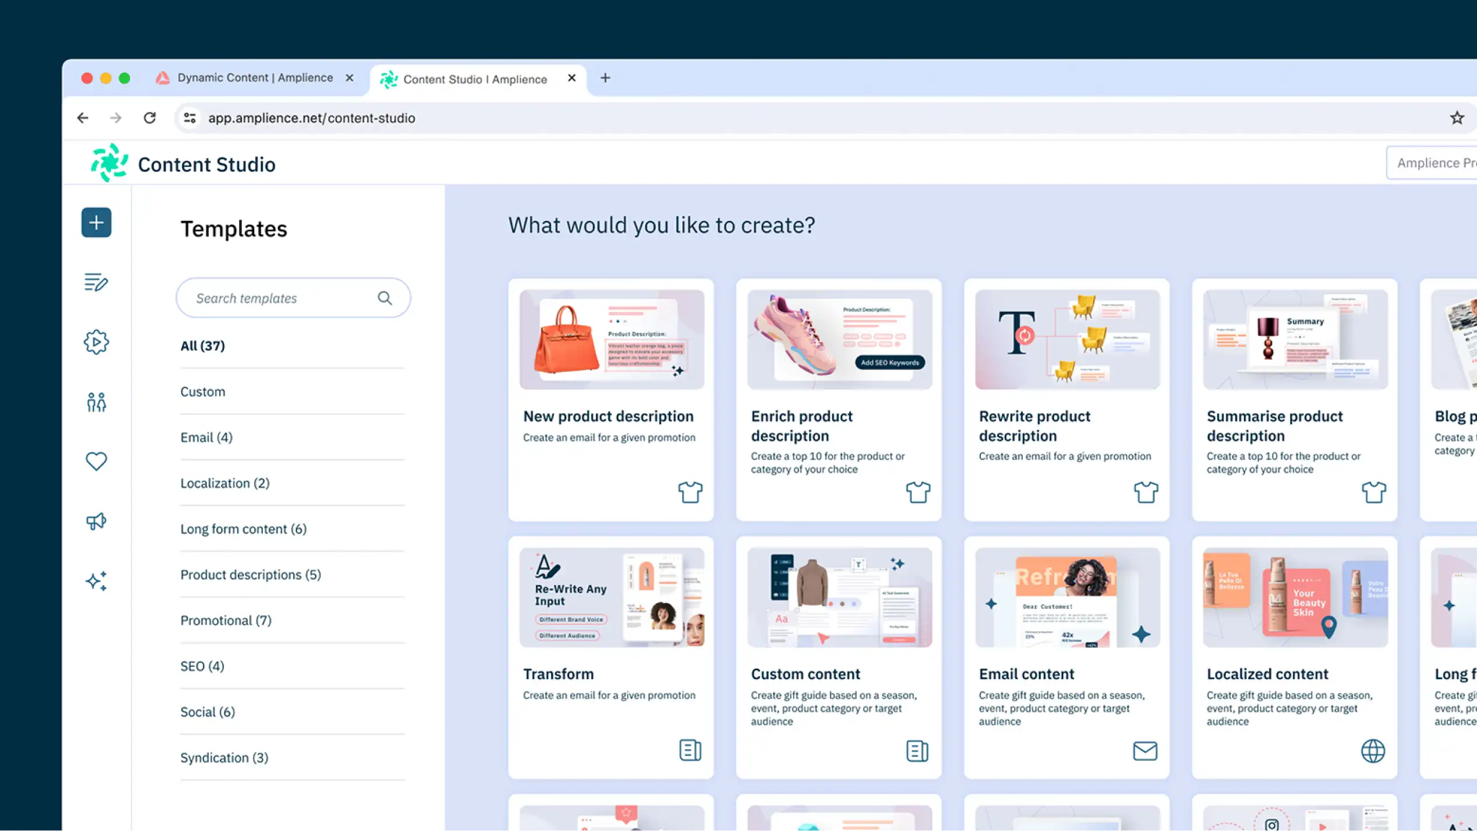Bookmark the page with the star icon

[x=1457, y=118]
